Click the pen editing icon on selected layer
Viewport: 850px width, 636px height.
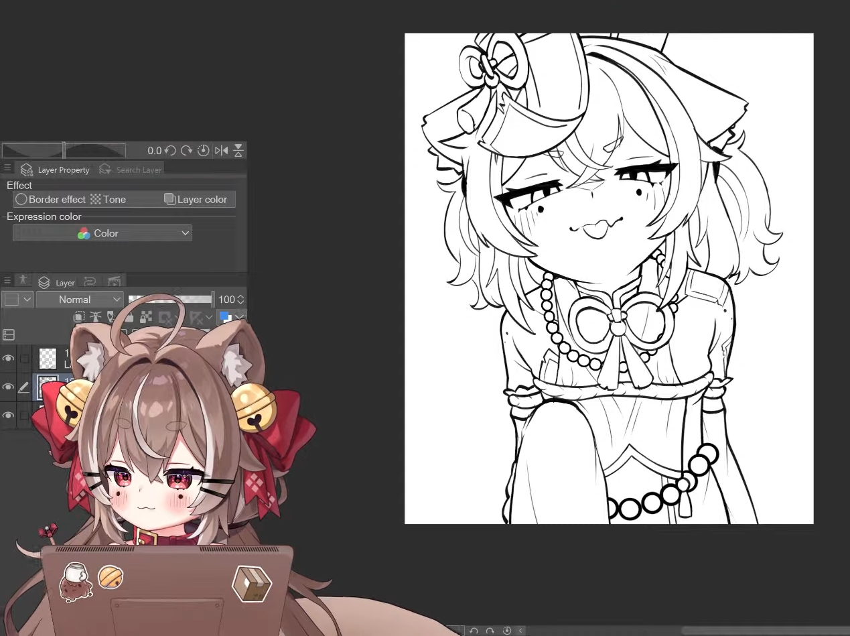pos(24,387)
